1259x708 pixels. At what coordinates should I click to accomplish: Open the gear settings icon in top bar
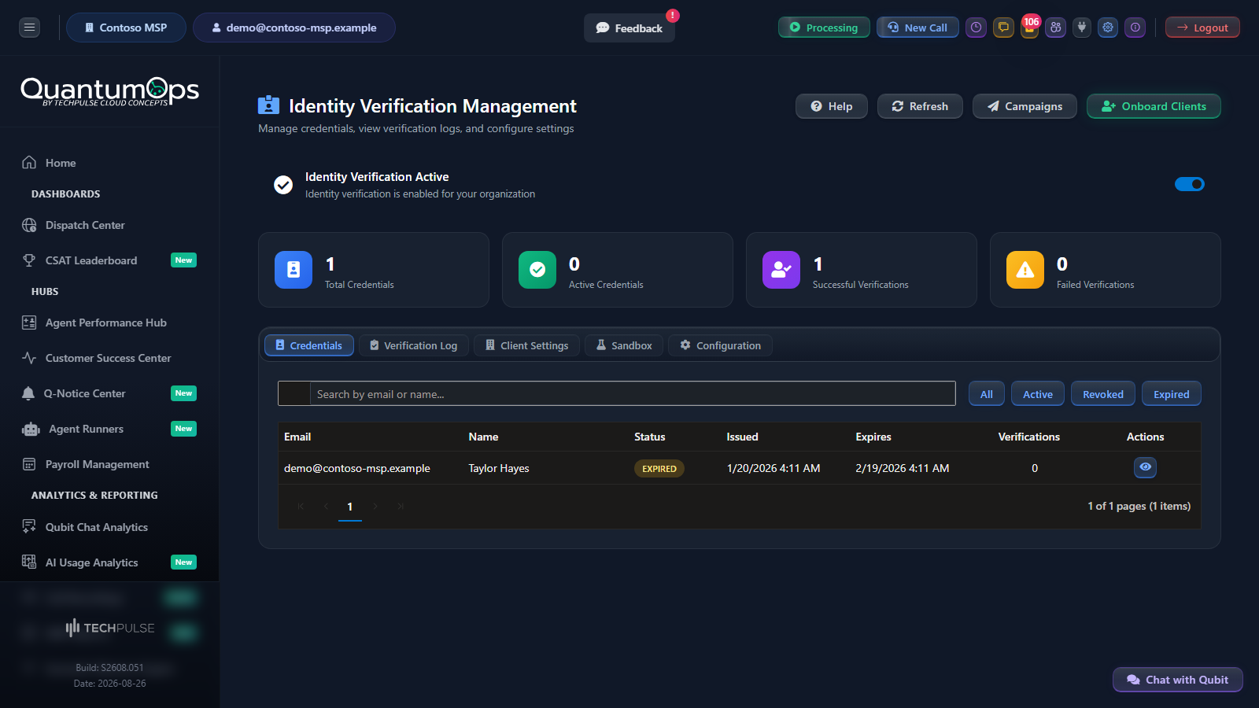pos(1108,28)
